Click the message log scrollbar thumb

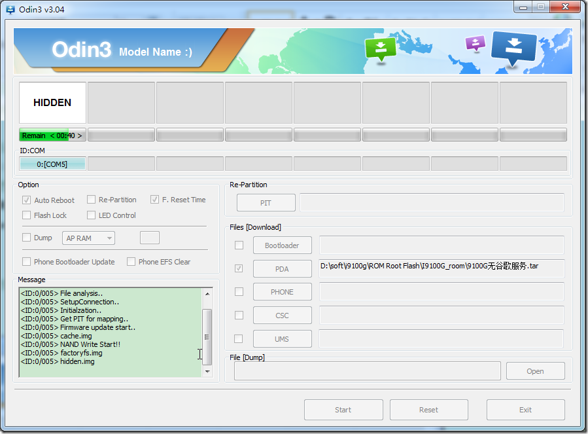(x=207, y=337)
